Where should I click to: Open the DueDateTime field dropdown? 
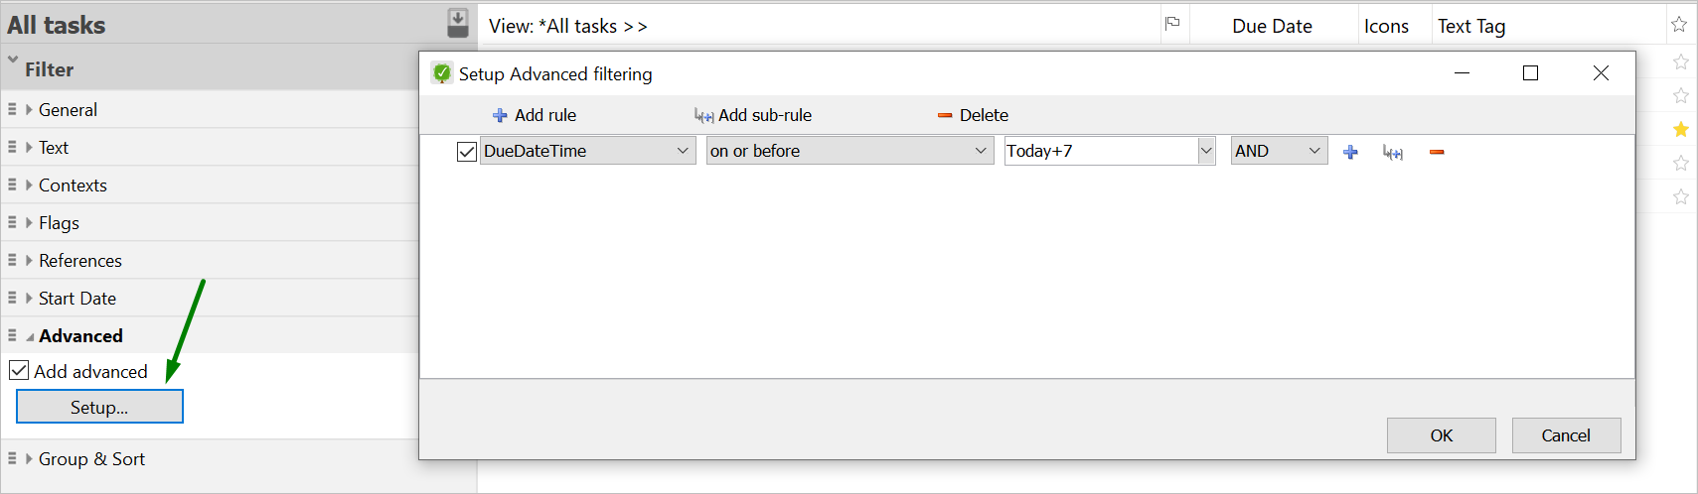tap(683, 151)
